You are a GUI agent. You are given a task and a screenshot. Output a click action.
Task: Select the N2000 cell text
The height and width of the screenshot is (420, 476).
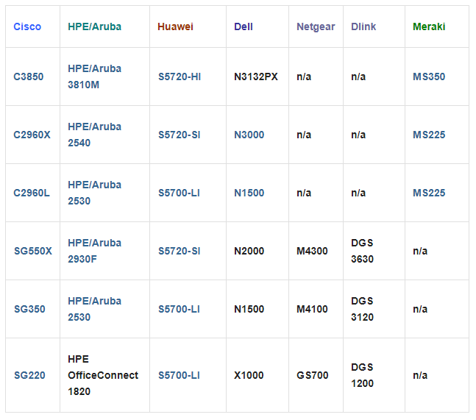pos(249,251)
